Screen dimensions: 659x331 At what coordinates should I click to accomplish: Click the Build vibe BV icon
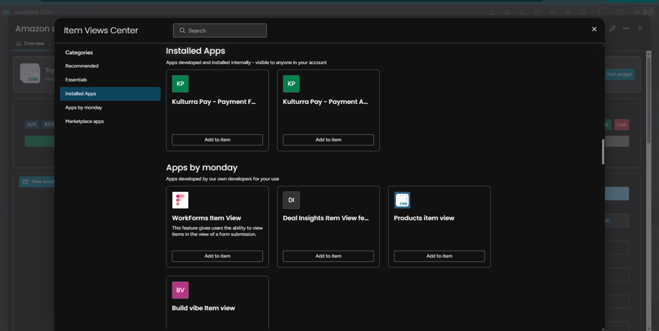180,290
